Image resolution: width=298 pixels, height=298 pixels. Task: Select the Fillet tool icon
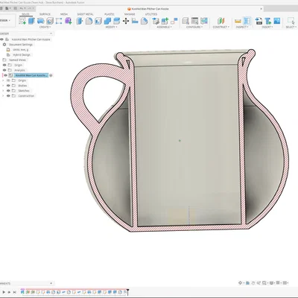(x=89, y=21)
